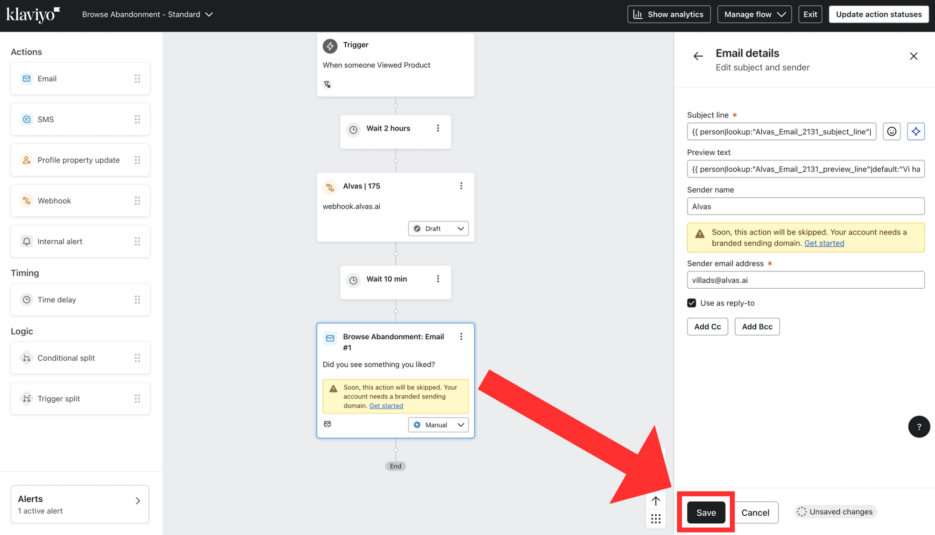This screenshot has width=935, height=535.
Task: Grab the SMS action drag handle
Action: click(x=137, y=119)
